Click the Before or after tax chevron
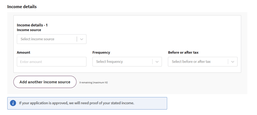This screenshot has height=115, width=257. click(x=233, y=62)
